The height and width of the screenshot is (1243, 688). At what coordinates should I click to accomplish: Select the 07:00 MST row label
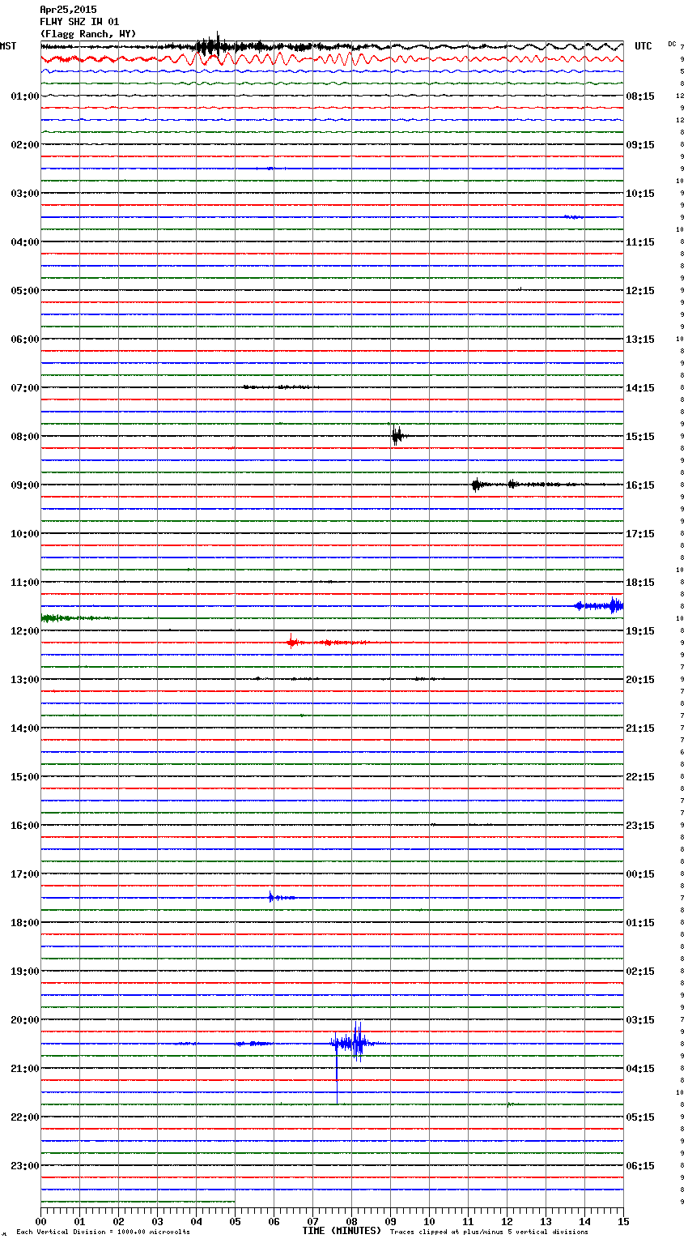tap(25, 388)
